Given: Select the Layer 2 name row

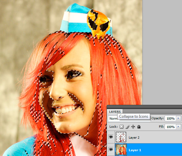Looking at the screenshot, I should 148,137.
